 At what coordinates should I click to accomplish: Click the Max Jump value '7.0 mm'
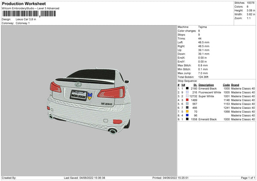203,73
